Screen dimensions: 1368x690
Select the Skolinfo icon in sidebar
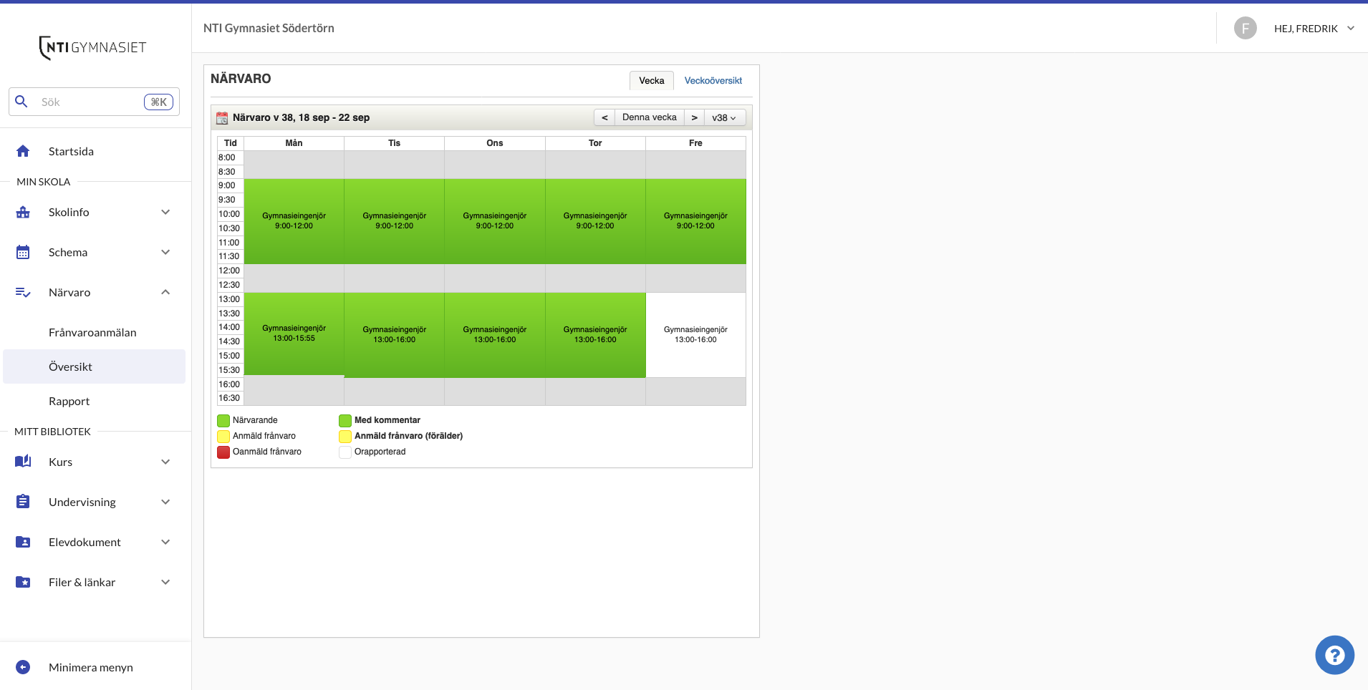click(x=22, y=212)
